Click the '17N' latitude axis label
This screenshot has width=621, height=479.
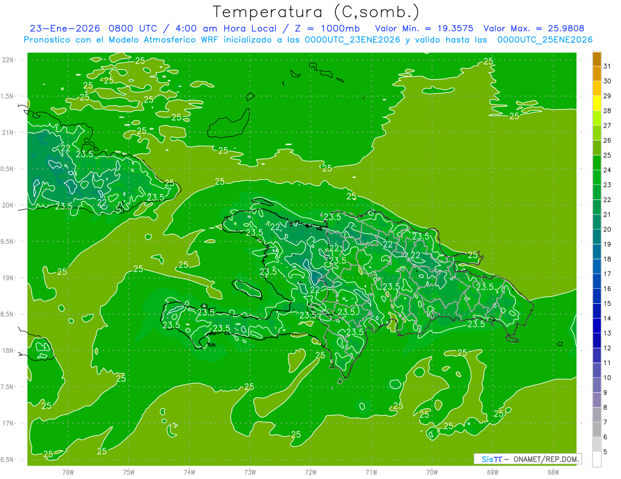tap(8, 423)
